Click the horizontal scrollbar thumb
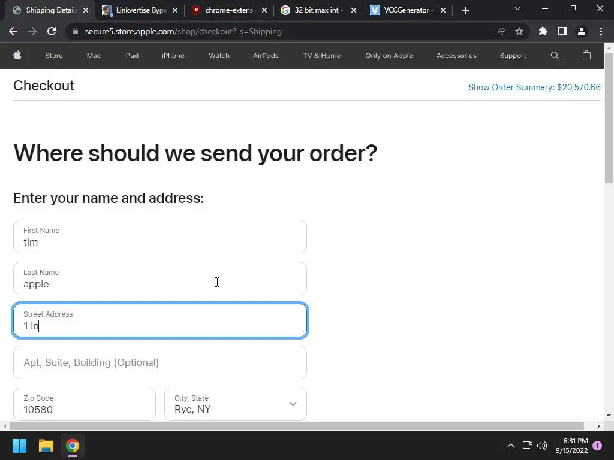The width and height of the screenshot is (614, 460). (x=297, y=426)
